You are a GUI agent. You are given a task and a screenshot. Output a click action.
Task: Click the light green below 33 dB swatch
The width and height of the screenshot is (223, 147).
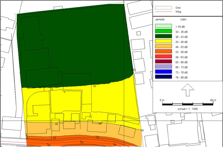tap(164, 26)
